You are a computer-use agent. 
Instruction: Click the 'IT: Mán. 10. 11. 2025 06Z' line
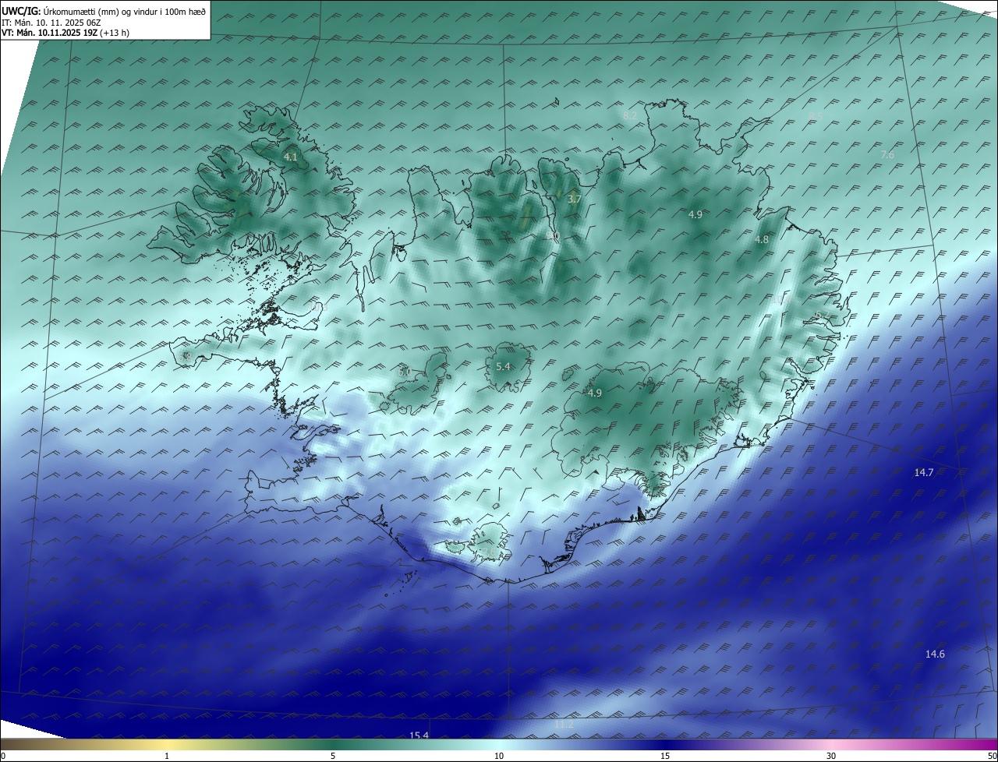point(53,22)
